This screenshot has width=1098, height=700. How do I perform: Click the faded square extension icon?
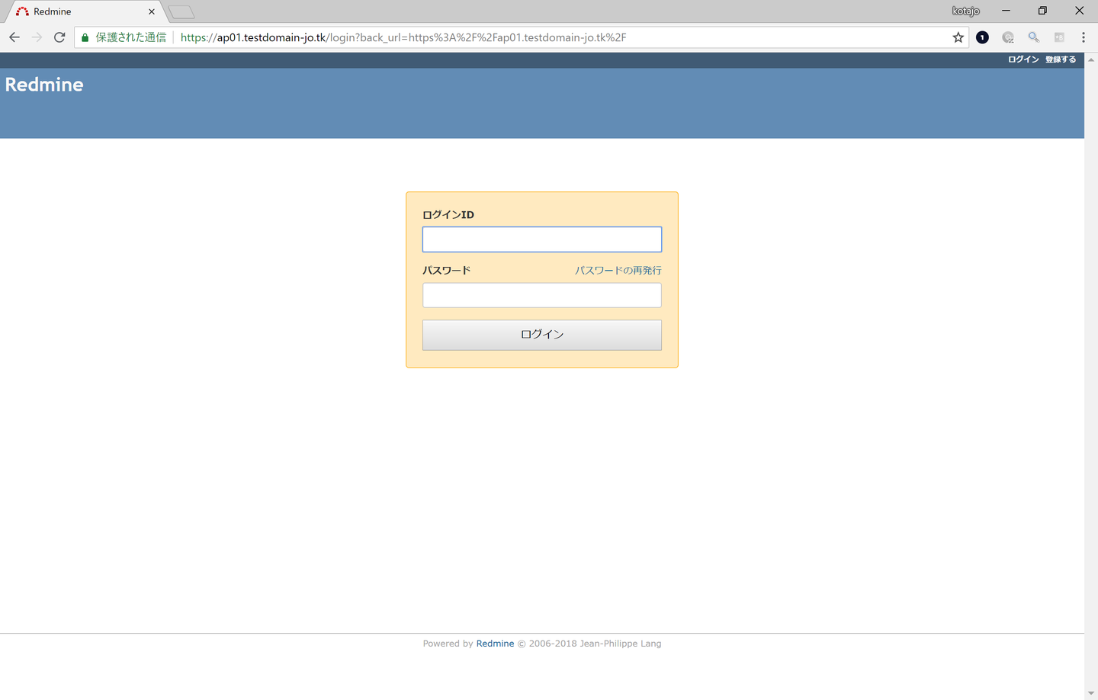coord(1059,37)
